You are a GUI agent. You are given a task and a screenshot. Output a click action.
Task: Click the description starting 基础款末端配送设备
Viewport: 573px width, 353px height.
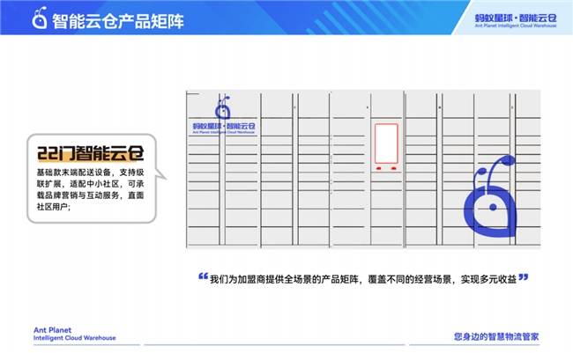click(90, 189)
